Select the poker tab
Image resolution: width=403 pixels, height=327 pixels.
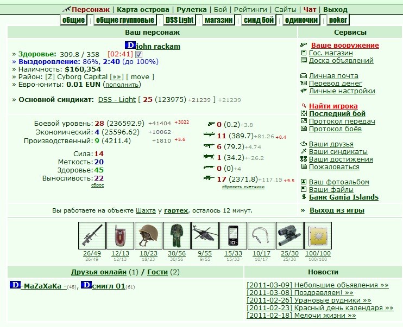338,20
